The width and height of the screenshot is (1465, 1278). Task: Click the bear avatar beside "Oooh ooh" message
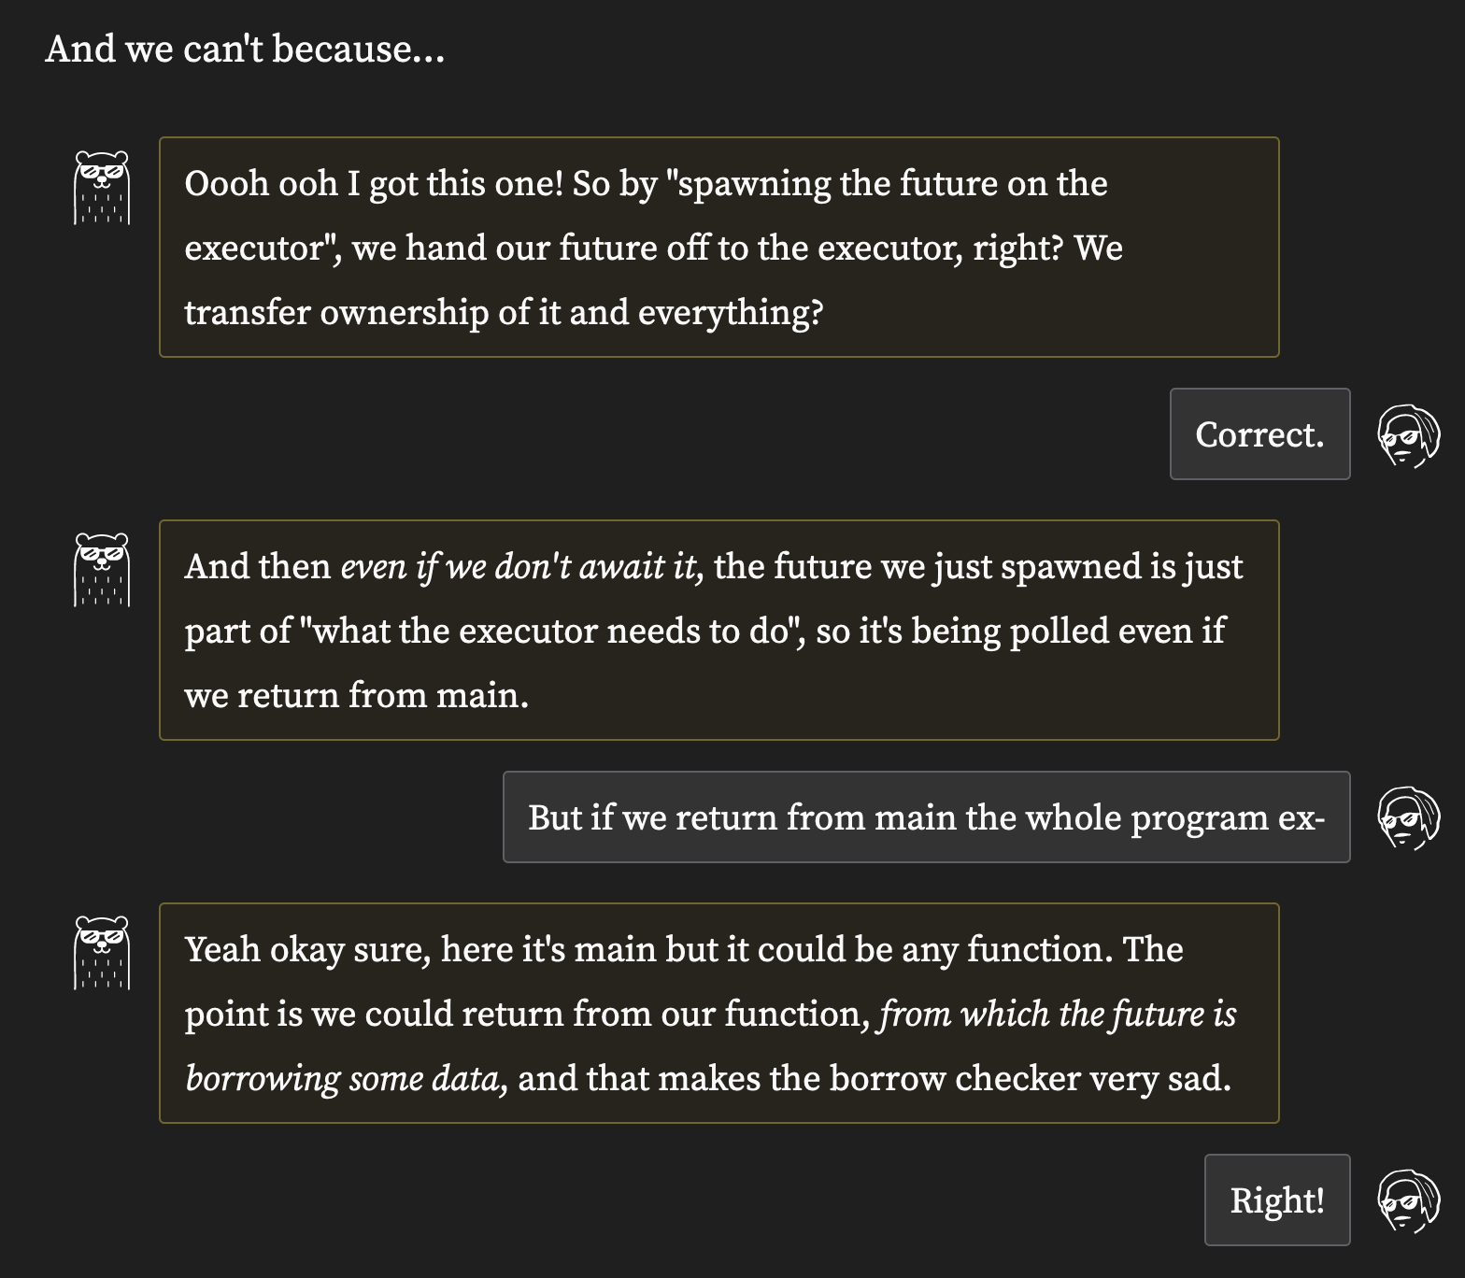point(102,188)
